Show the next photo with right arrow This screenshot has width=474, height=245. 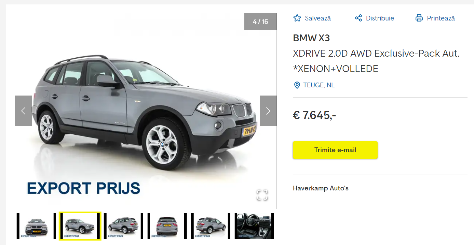coord(268,111)
